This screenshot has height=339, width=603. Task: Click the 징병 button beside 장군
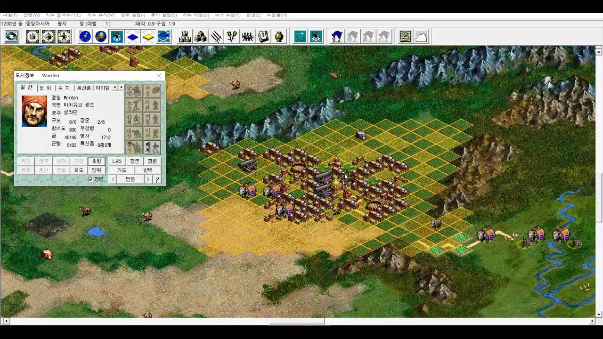coord(152,161)
